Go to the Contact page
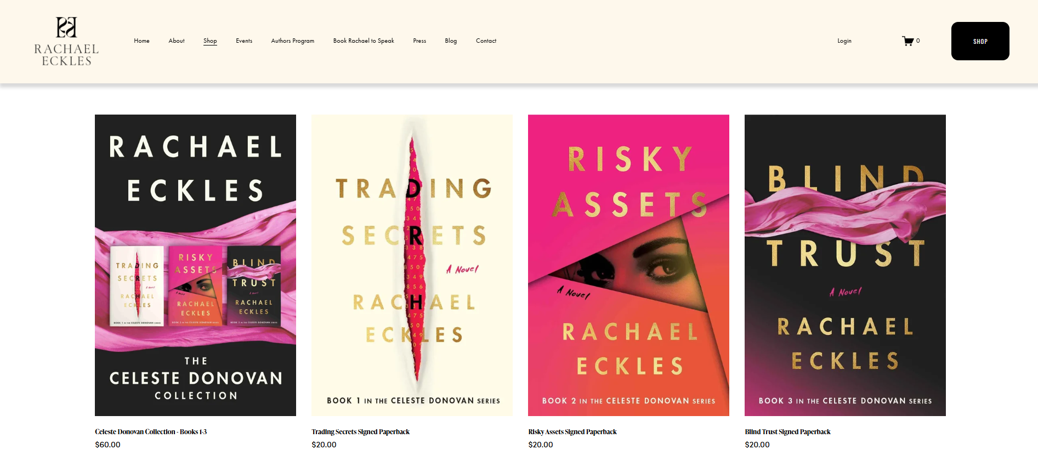The width and height of the screenshot is (1038, 472). pos(486,41)
